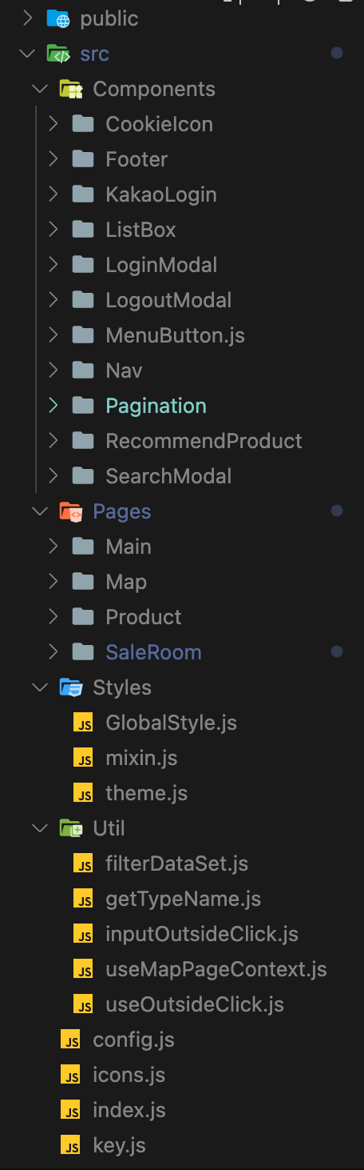The width and height of the screenshot is (364, 1170).
Task: Click the JS icon beside theme.js
Action: 83,793
